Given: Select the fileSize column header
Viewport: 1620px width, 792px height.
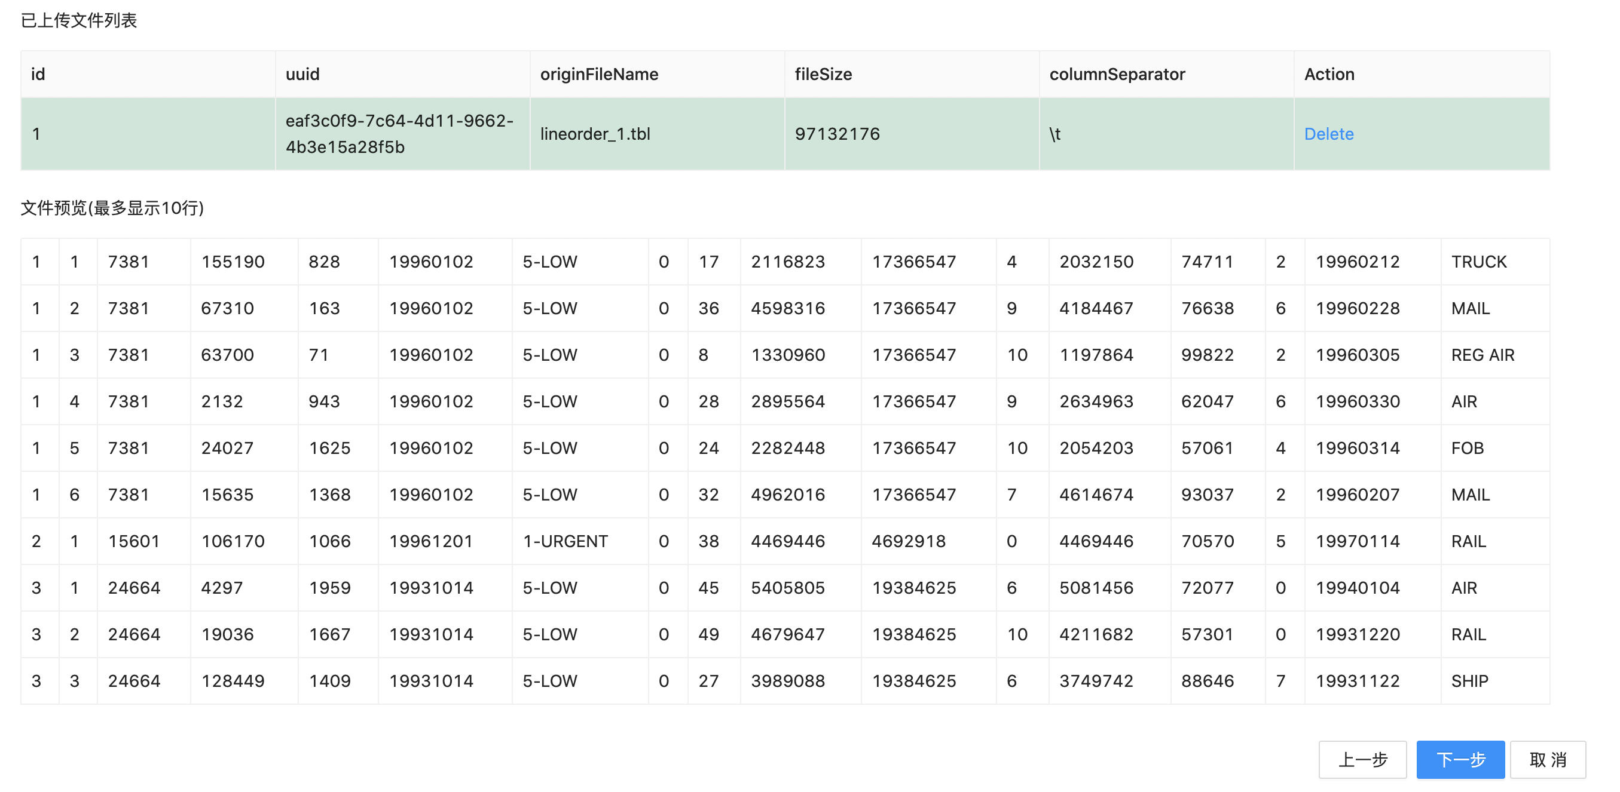Looking at the screenshot, I should [912, 74].
